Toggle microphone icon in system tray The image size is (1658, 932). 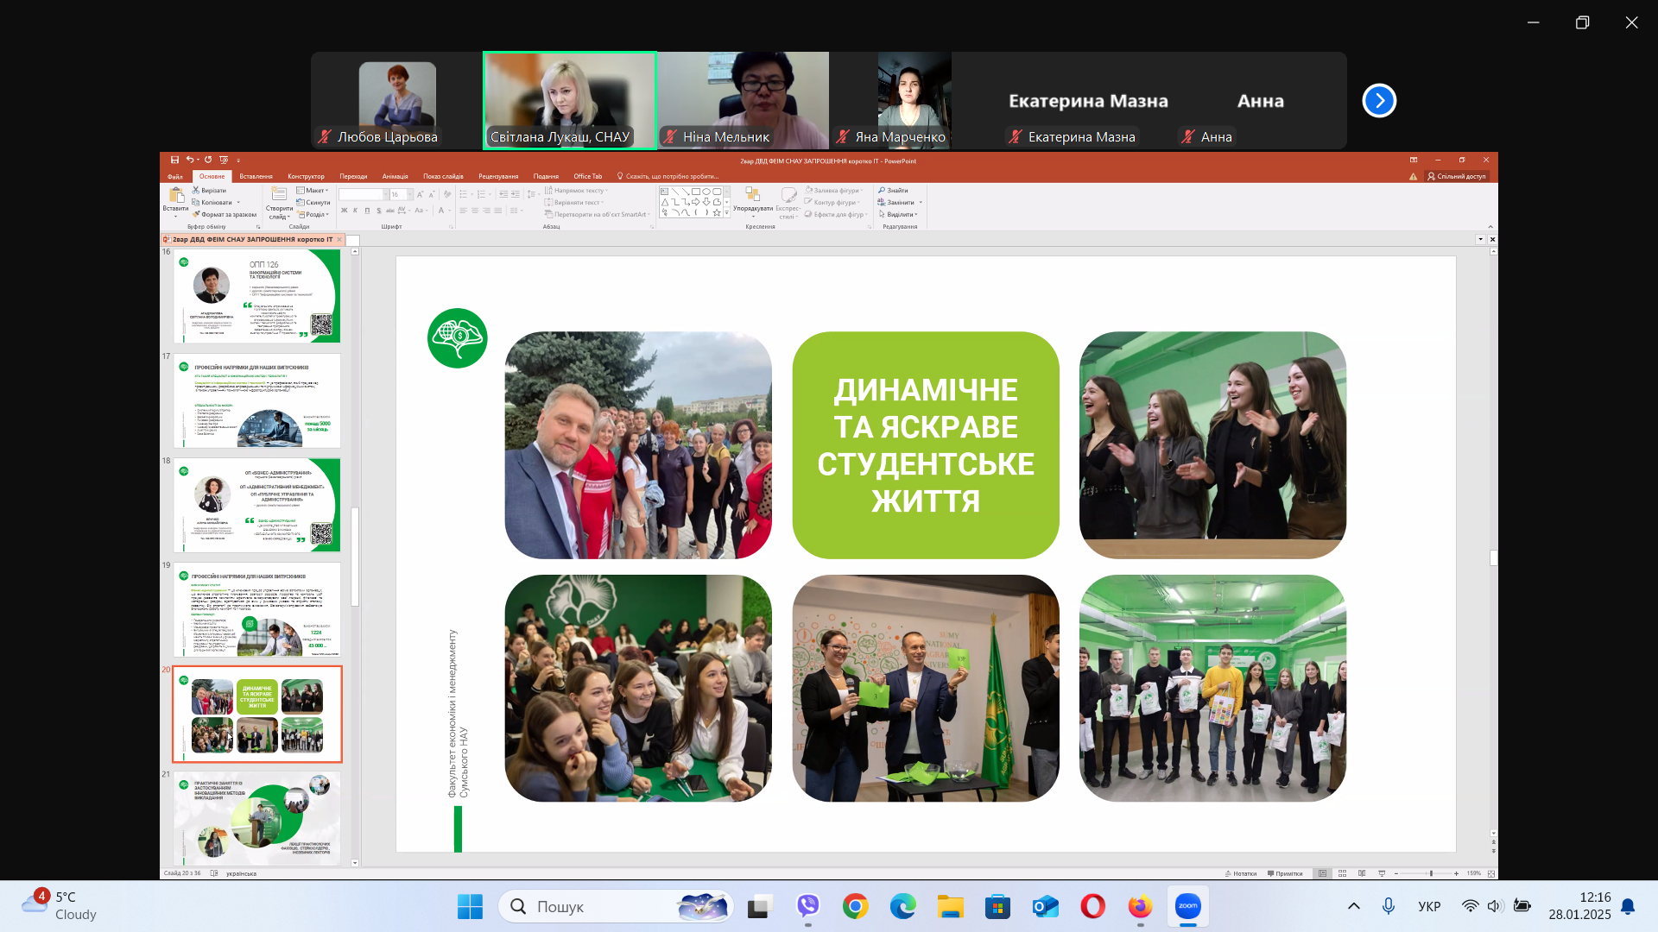[1388, 906]
